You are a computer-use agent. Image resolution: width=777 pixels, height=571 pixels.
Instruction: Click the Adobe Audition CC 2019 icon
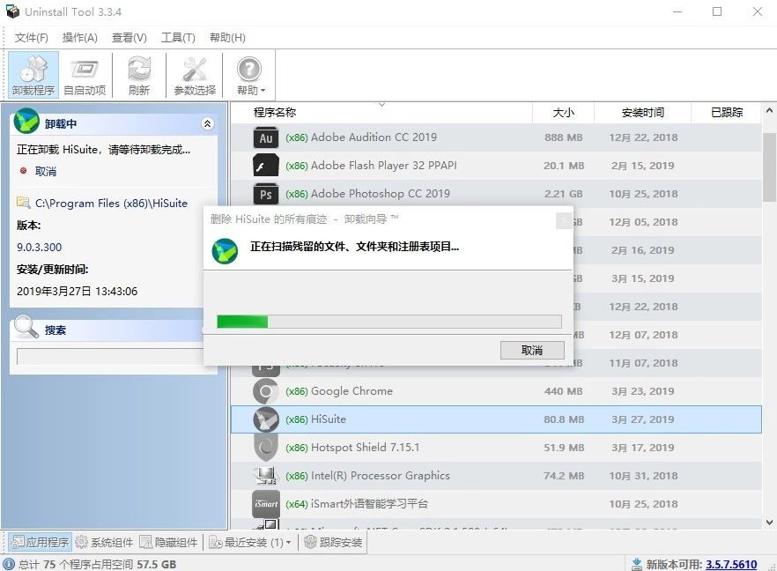tap(266, 137)
